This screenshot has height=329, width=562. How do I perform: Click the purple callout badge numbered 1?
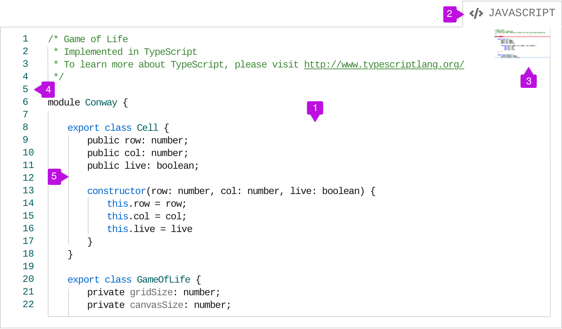point(315,108)
